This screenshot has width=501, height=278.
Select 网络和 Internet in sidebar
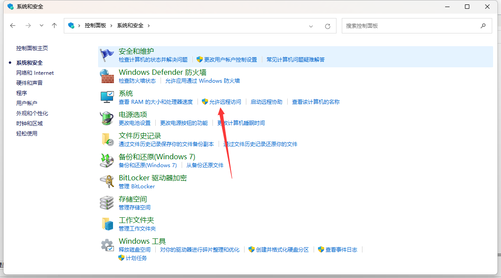(x=35, y=73)
